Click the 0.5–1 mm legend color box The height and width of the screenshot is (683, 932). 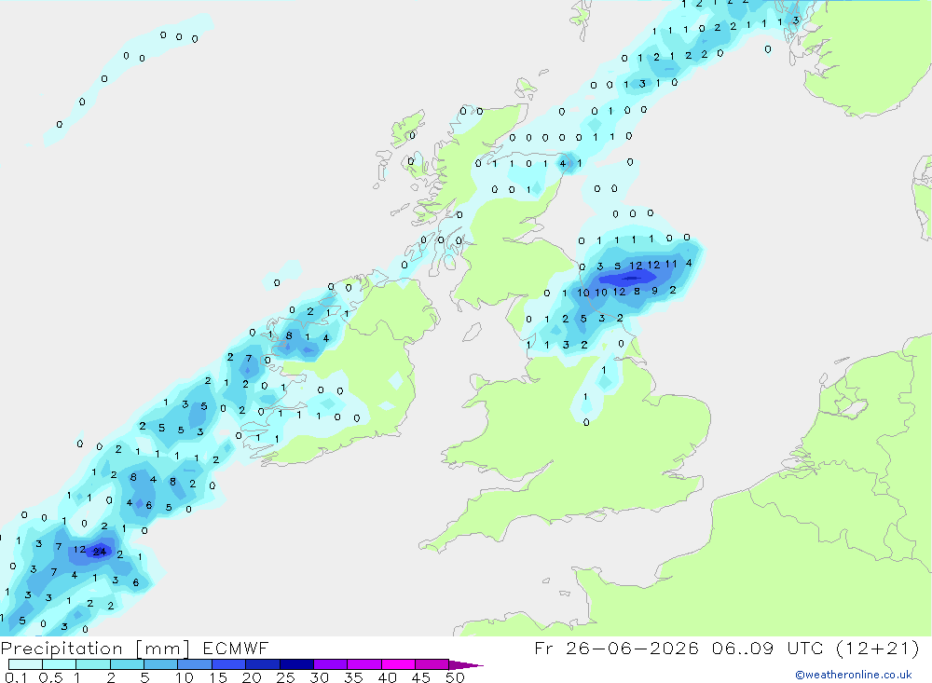point(60,664)
